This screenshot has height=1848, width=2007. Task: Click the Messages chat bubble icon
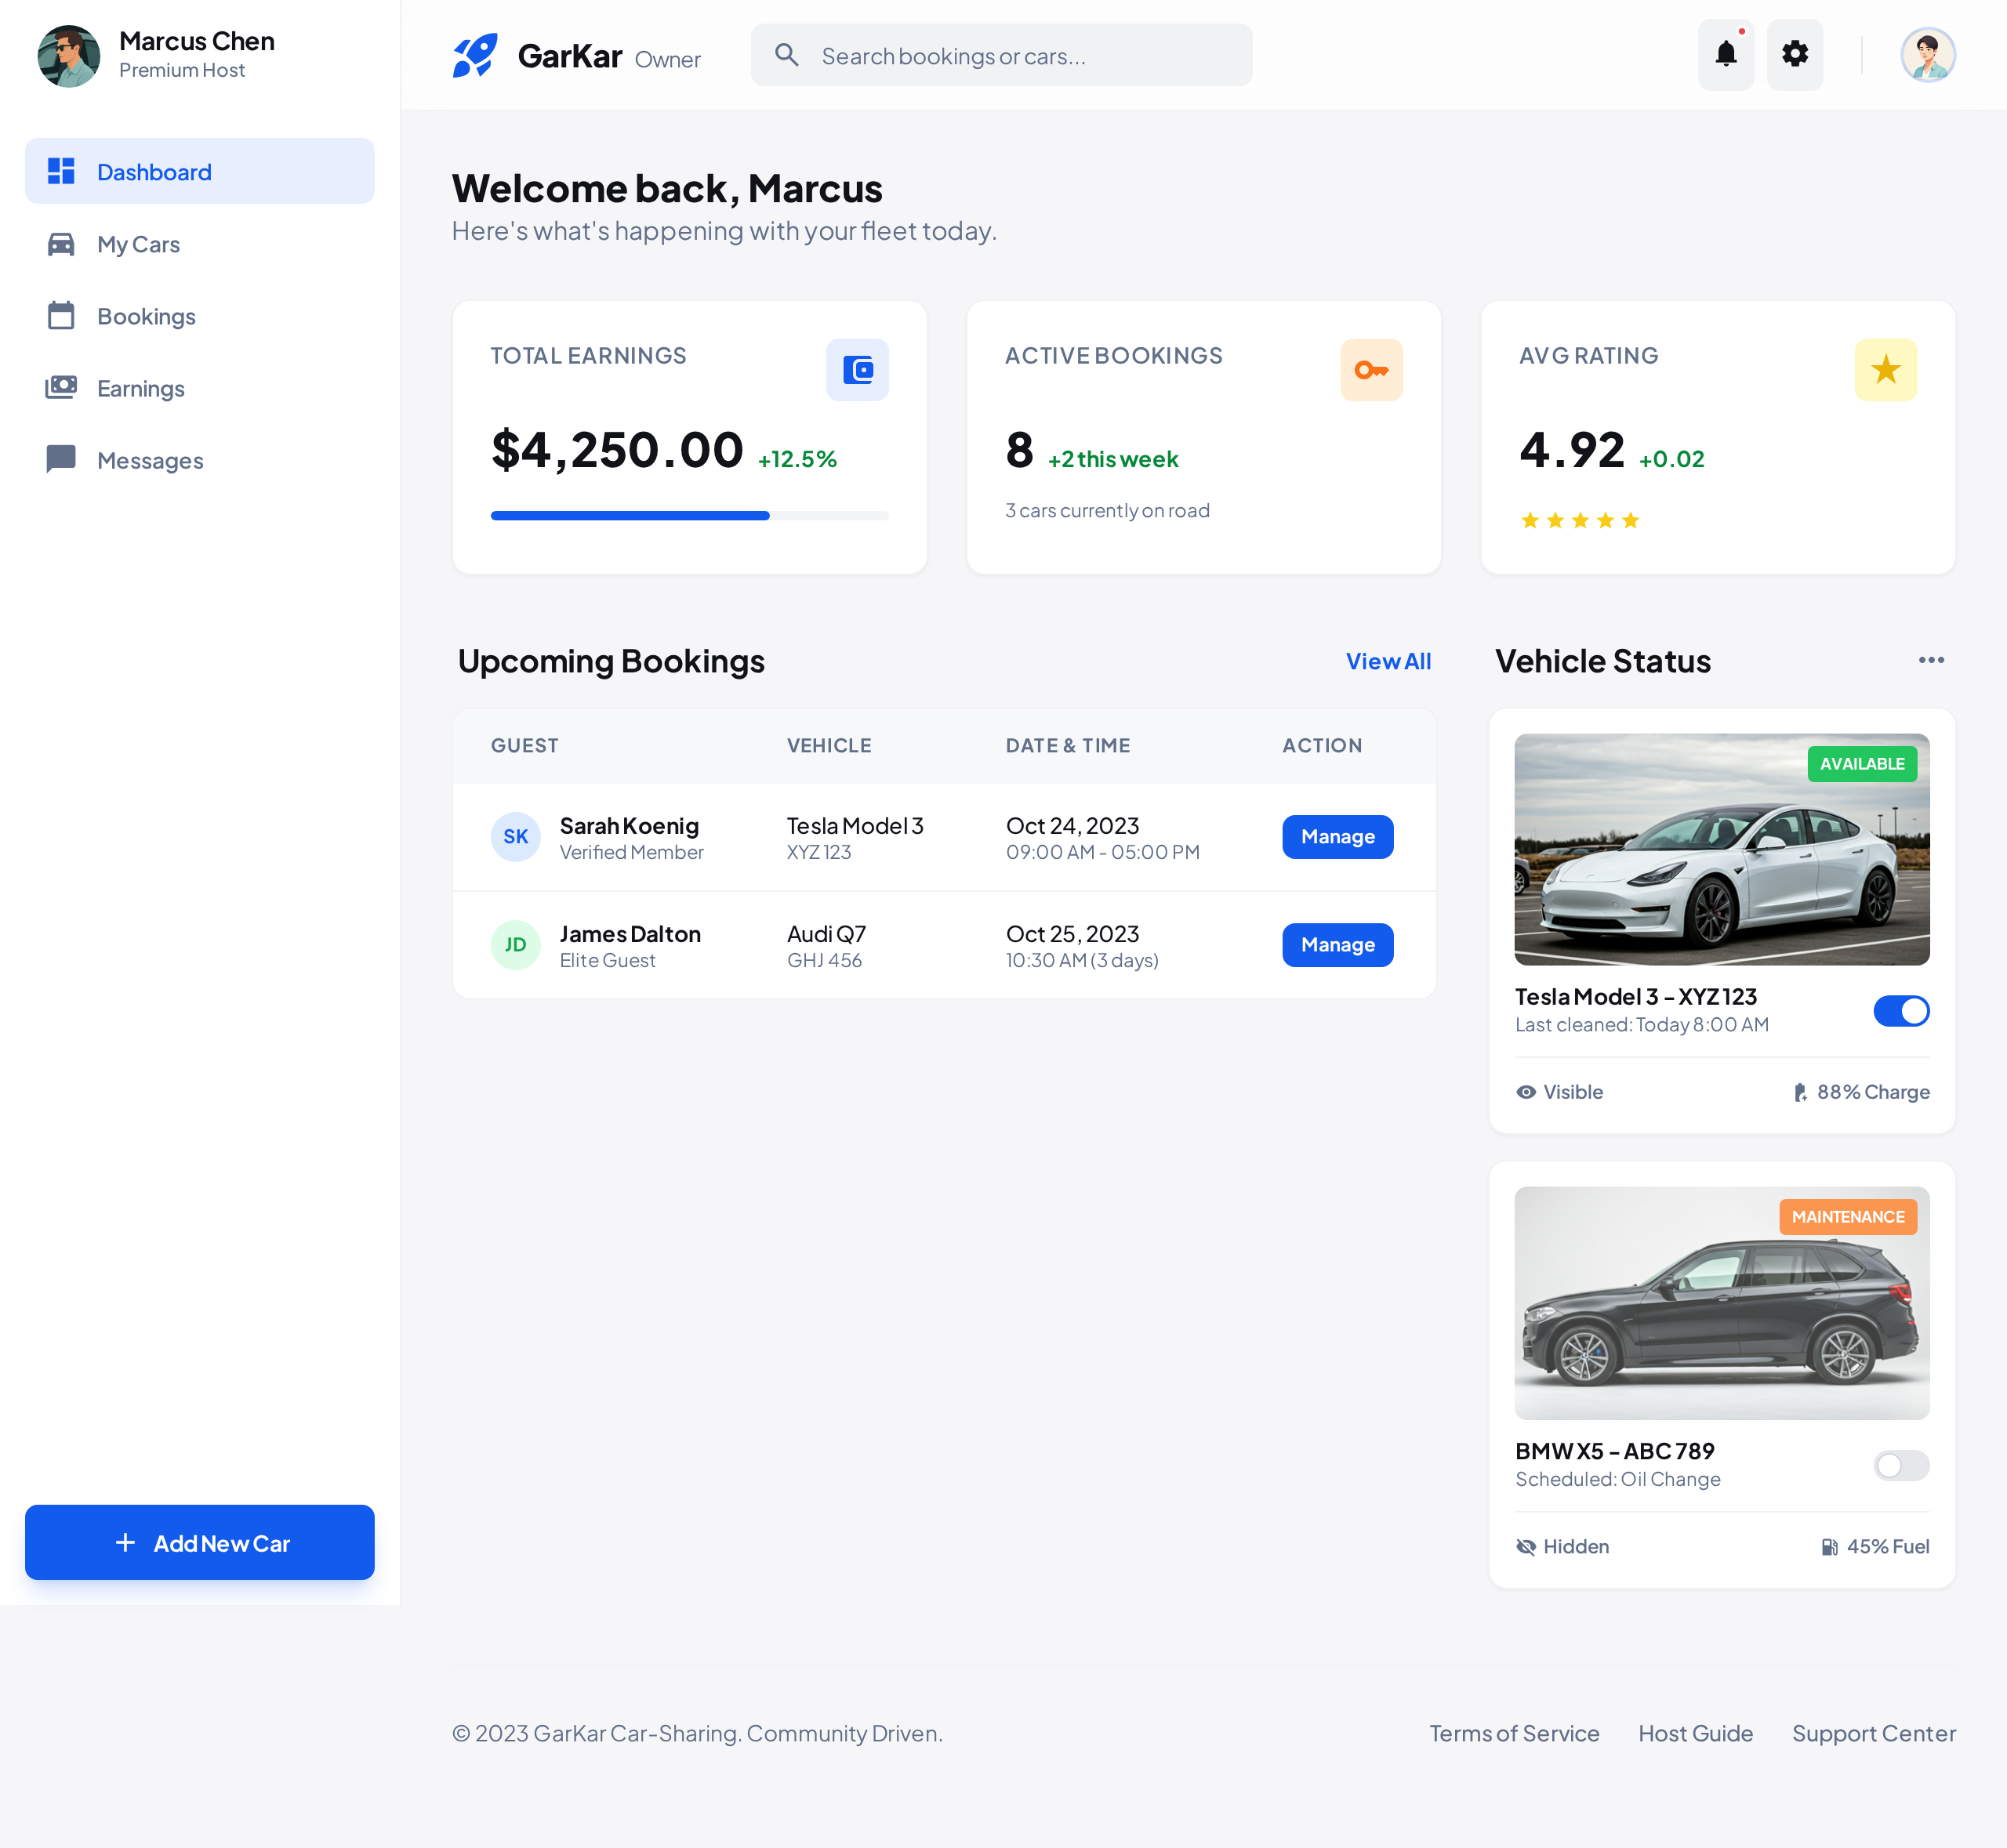(61, 459)
